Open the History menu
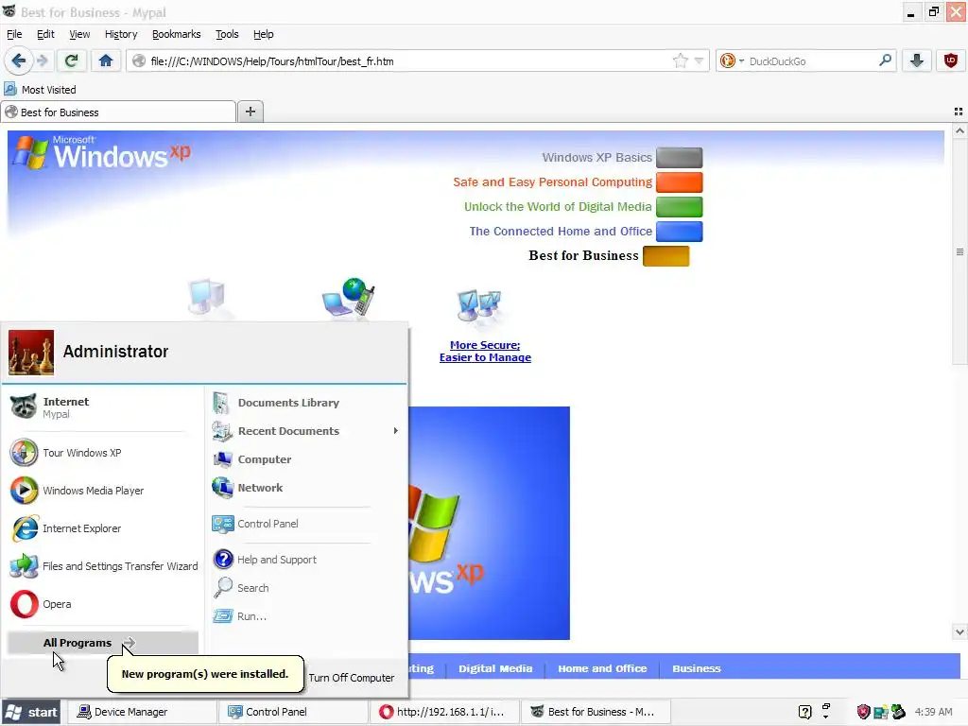This screenshot has width=968, height=726. click(x=121, y=34)
